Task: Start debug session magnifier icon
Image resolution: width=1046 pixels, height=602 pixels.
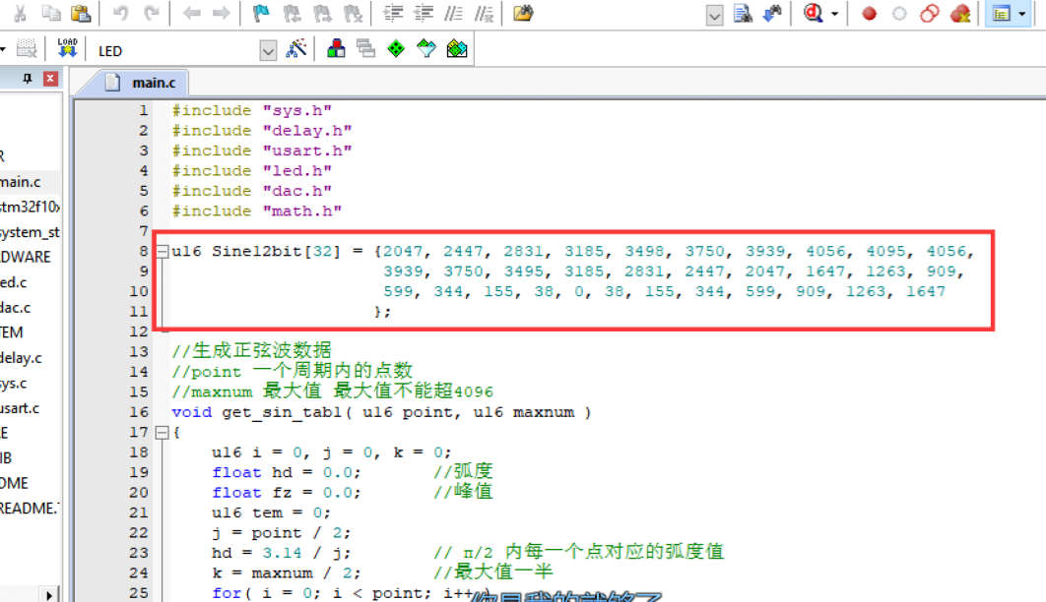Action: pos(813,14)
